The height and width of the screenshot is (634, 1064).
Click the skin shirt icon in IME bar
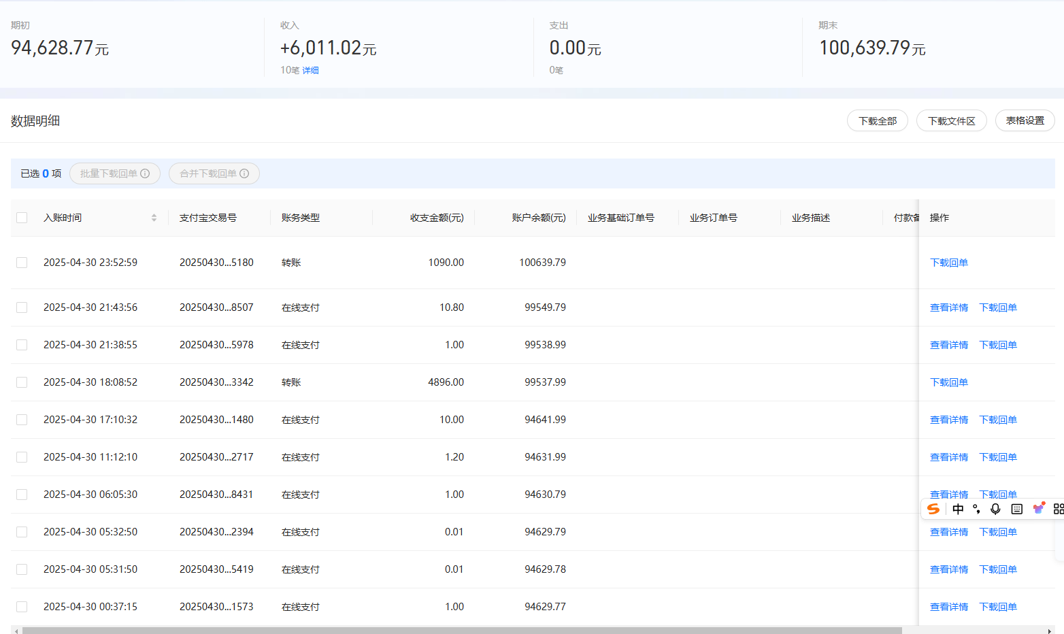(1038, 508)
